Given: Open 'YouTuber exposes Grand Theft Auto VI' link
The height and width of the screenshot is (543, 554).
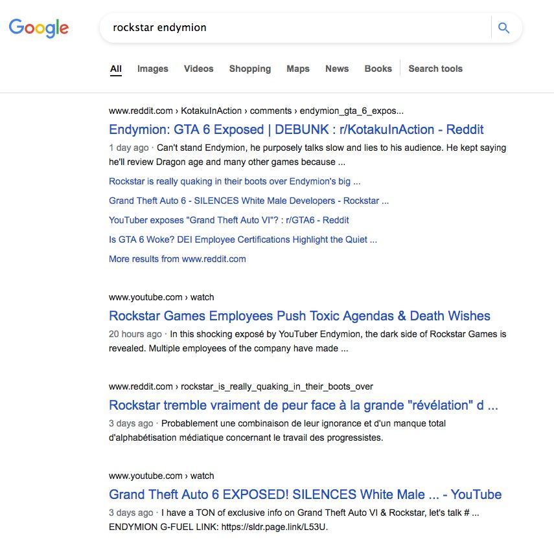Looking at the screenshot, I should point(230,220).
